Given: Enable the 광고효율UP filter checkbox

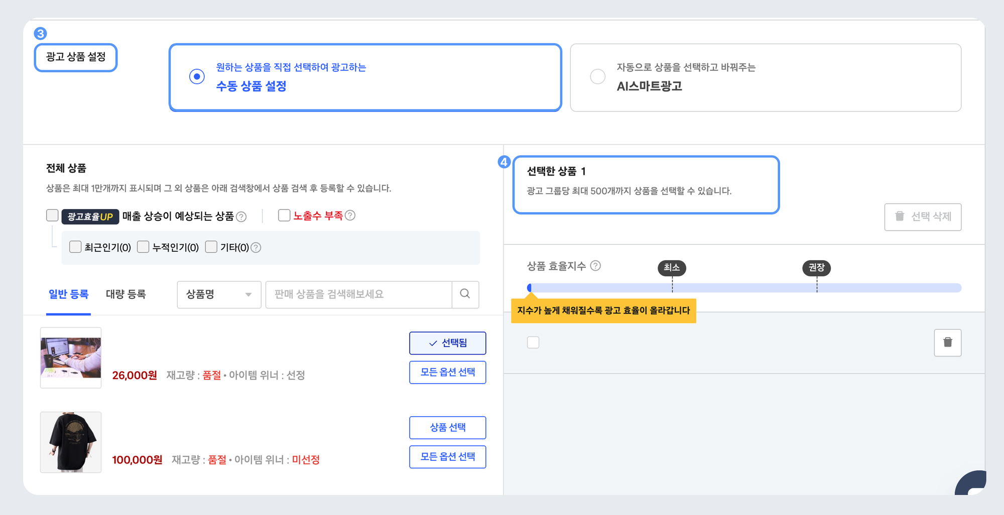Looking at the screenshot, I should pos(52,215).
